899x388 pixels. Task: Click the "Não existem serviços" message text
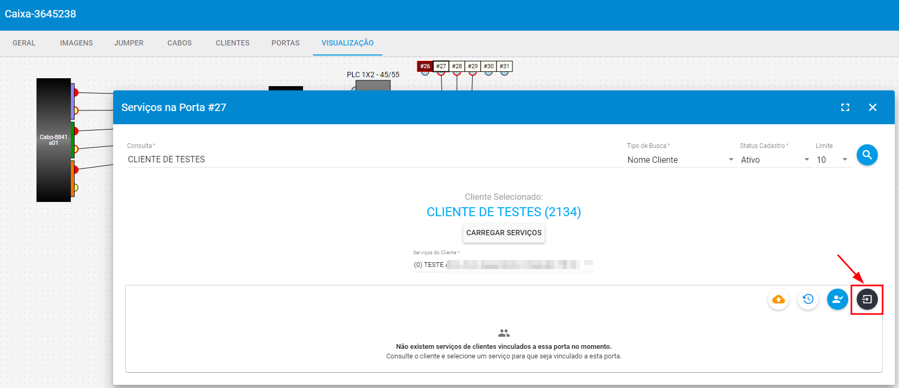click(504, 347)
